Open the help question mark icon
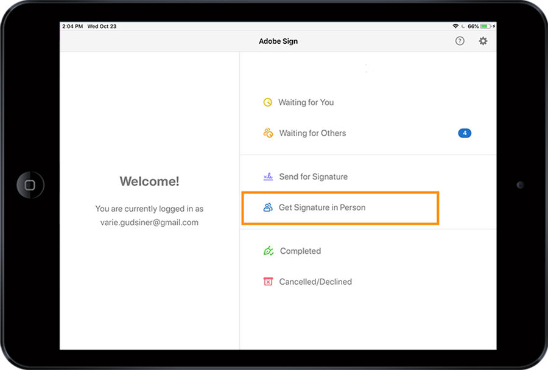Image resolution: width=548 pixels, height=370 pixels. pos(460,41)
